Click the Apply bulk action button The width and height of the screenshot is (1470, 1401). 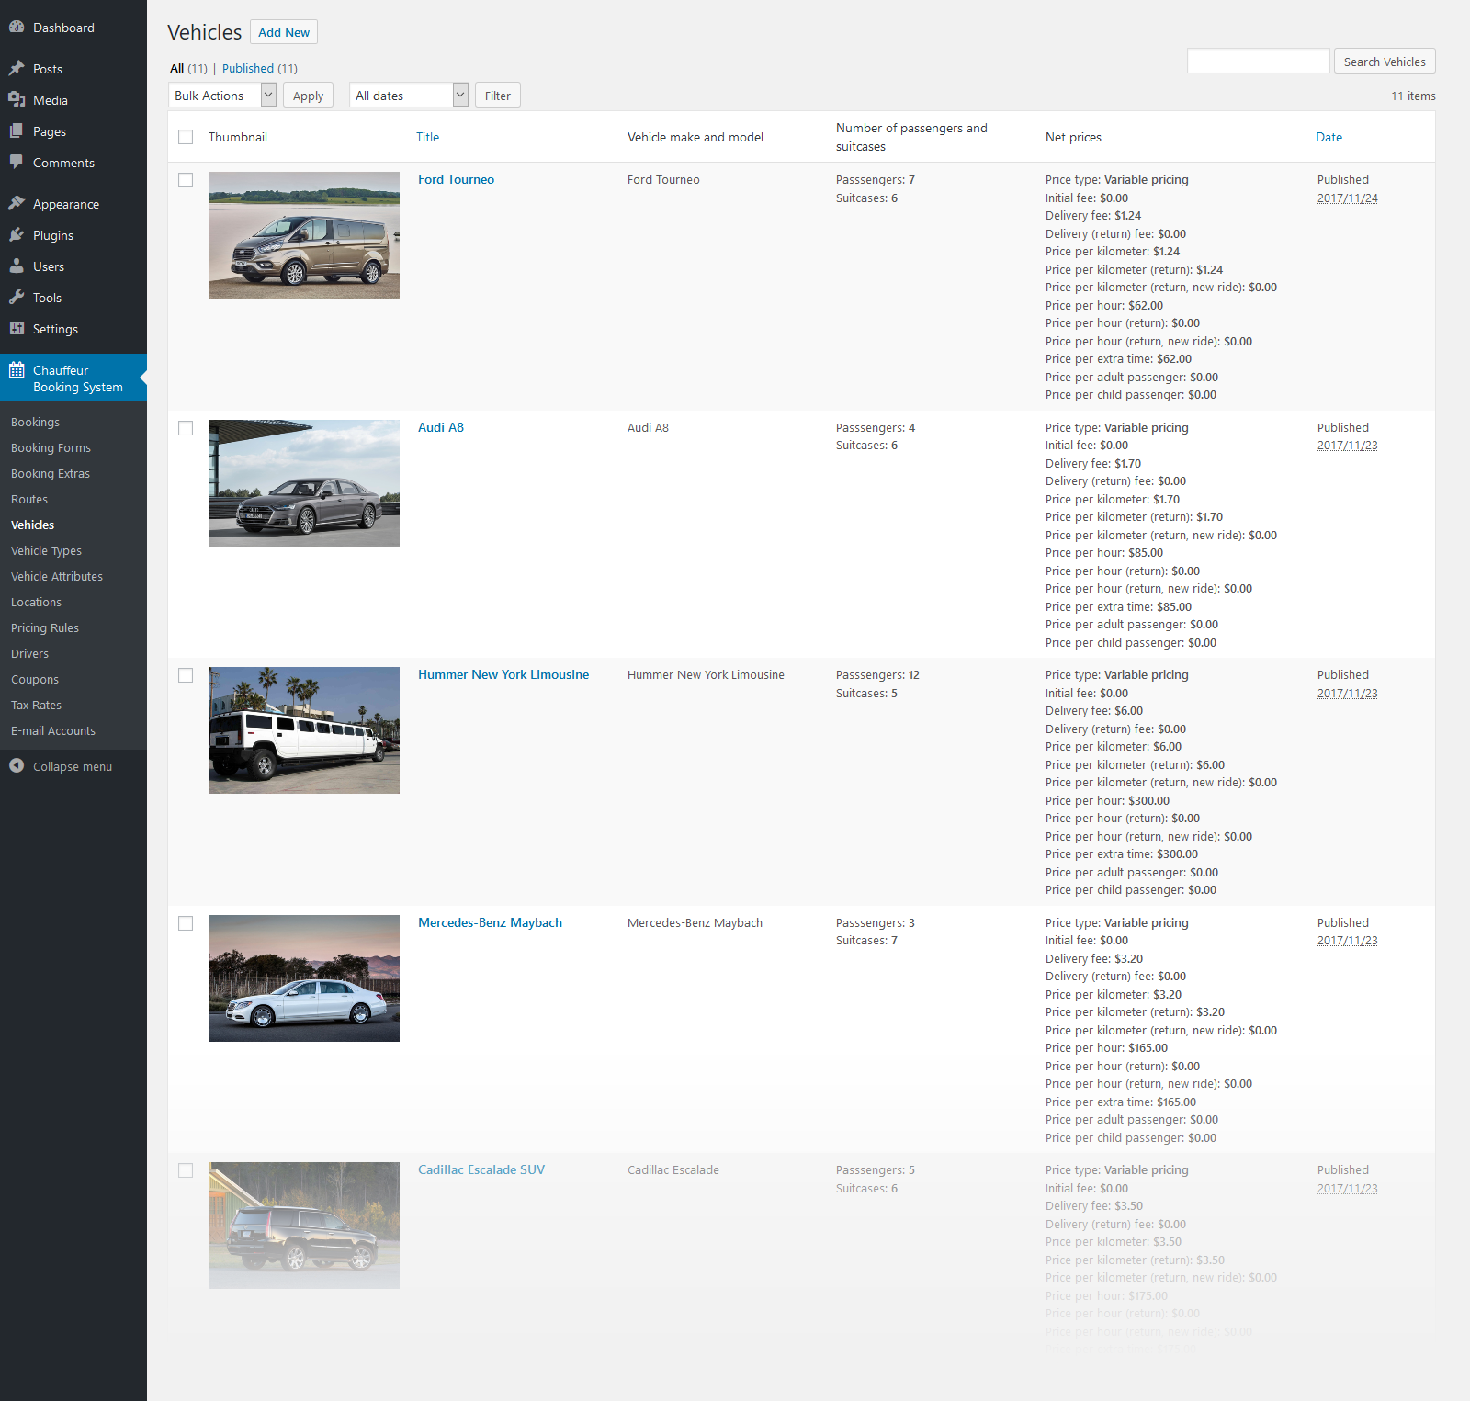tap(308, 96)
